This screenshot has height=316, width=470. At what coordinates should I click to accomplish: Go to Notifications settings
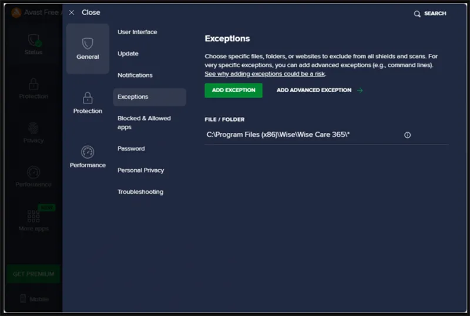pyautogui.click(x=135, y=75)
